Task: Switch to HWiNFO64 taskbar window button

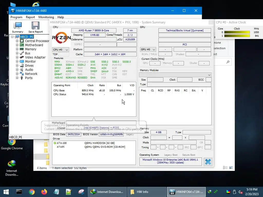Action: click(x=186, y=192)
